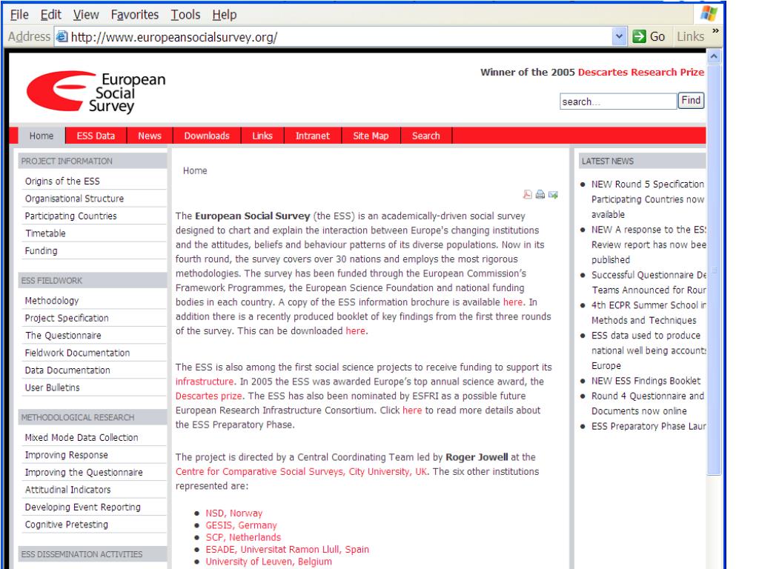Image resolution: width=759 pixels, height=569 pixels.
Task: Click the Descartes Research Prize header link
Action: click(x=641, y=72)
